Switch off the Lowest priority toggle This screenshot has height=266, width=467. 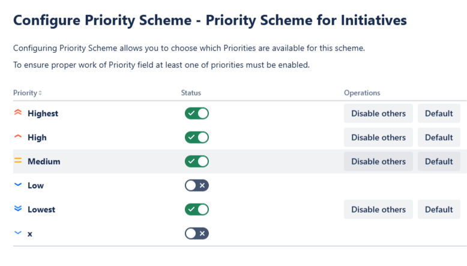pos(196,210)
